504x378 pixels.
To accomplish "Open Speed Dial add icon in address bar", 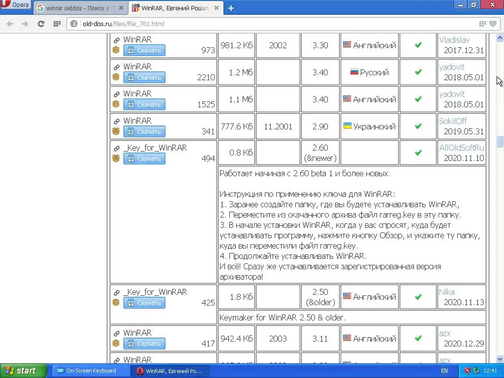I will pyautogui.click(x=482, y=24).
